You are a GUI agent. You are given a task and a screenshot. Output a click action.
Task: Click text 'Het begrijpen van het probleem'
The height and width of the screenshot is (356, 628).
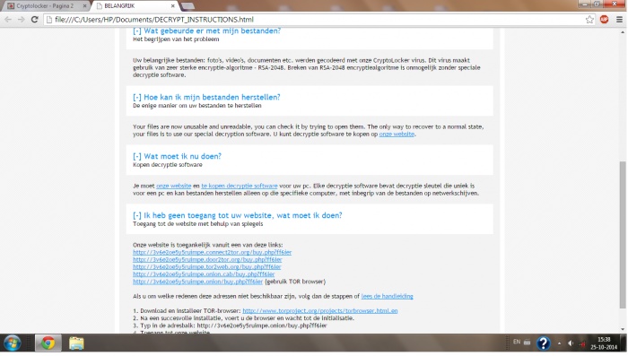176,39
